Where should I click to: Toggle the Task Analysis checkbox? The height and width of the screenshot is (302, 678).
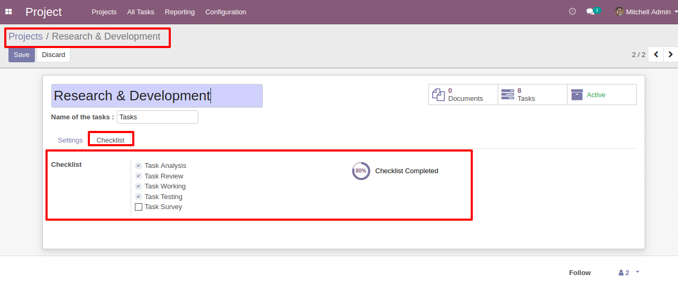tap(138, 166)
